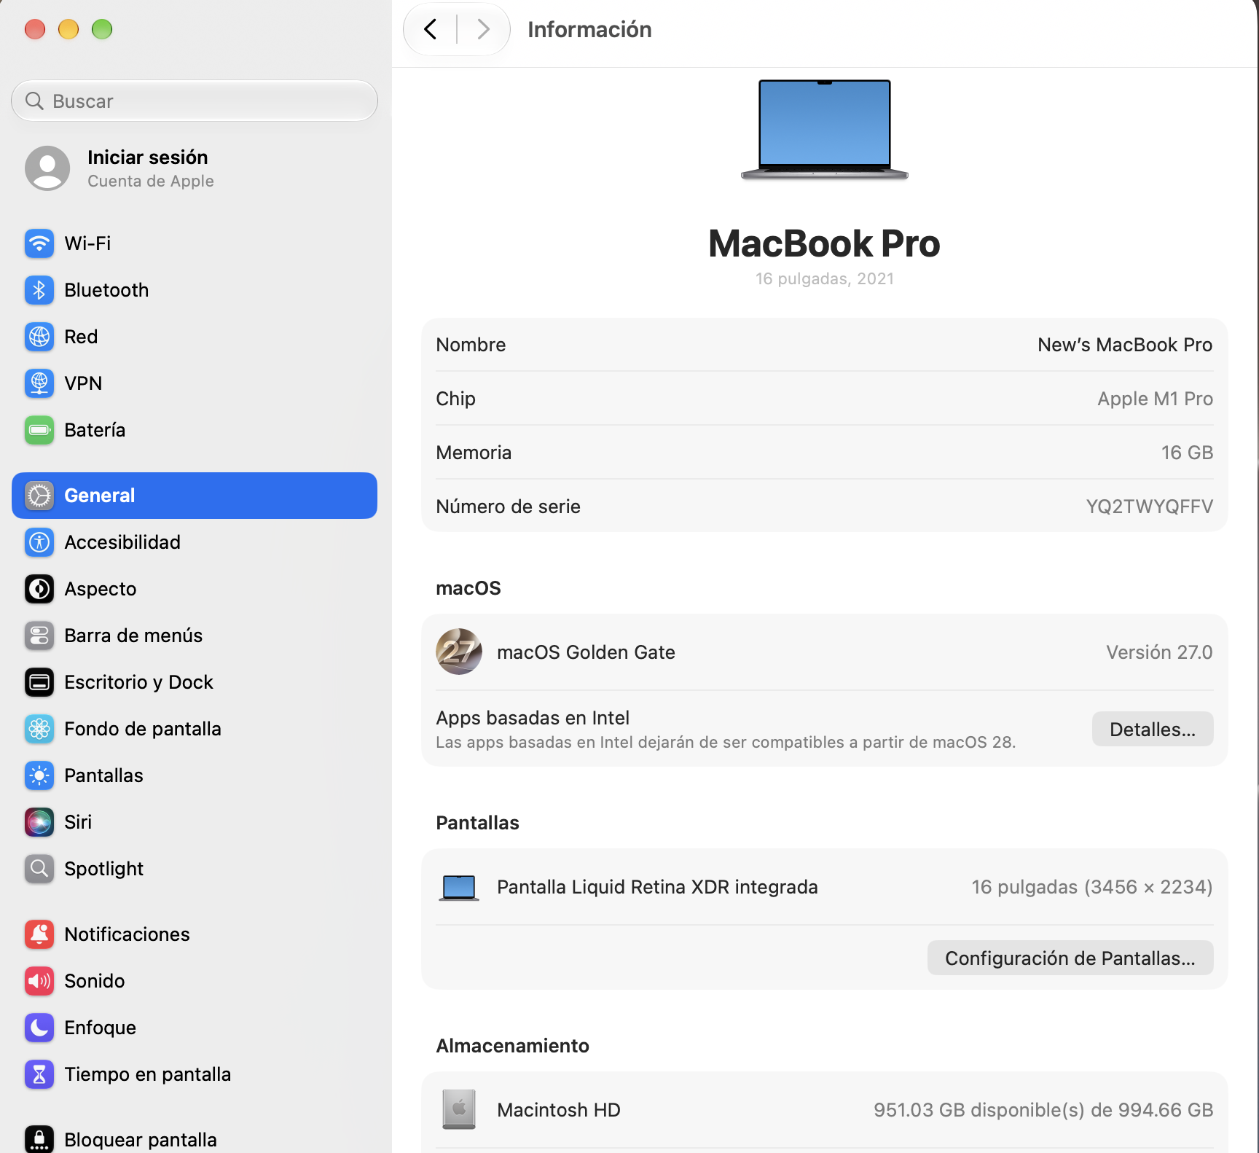
Task: Open Detalles for Intel-based apps
Action: pyautogui.click(x=1153, y=729)
